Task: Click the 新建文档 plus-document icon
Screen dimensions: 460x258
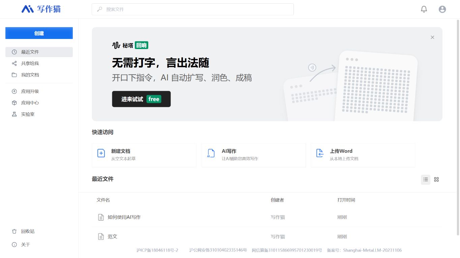Action: [x=101, y=153]
